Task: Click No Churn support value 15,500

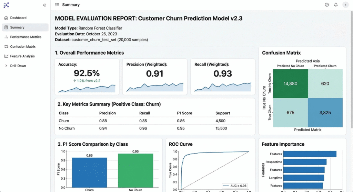Action: pyautogui.click(x=221, y=128)
